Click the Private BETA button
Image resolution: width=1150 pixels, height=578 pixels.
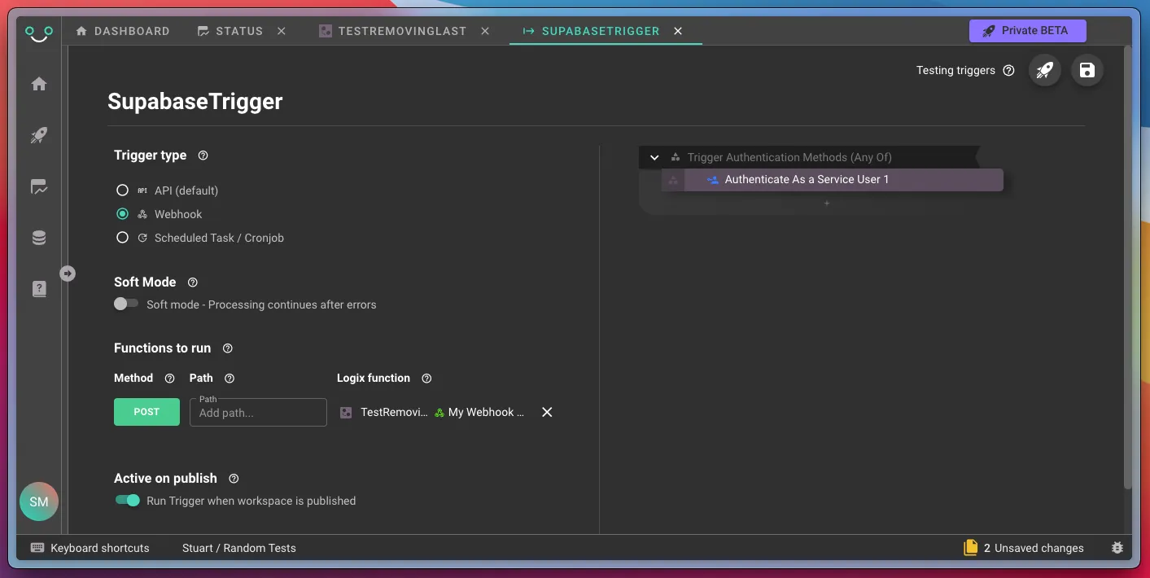pyautogui.click(x=1027, y=31)
